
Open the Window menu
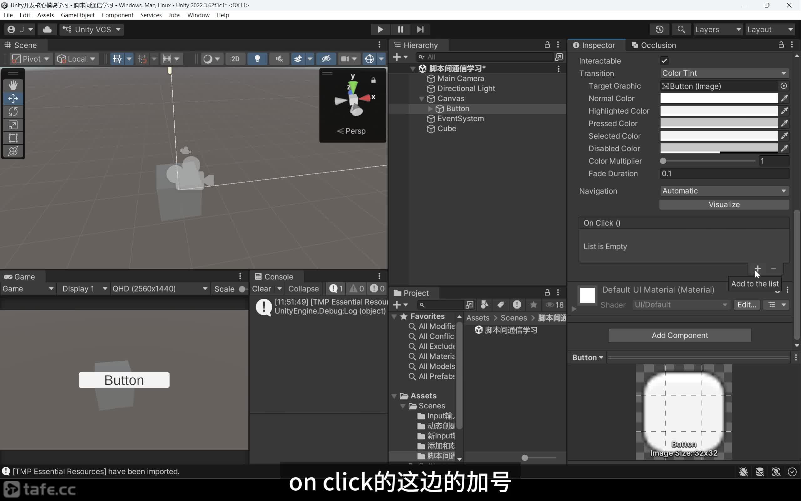(198, 15)
